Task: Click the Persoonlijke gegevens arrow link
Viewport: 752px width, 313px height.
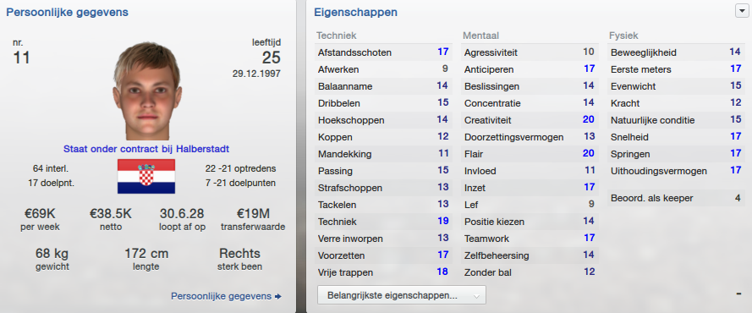Action: (x=226, y=296)
